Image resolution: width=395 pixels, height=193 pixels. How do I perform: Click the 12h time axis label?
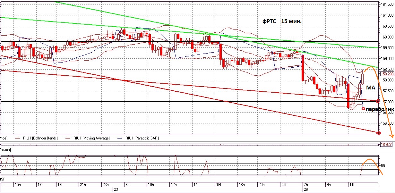pyautogui.click(x=174, y=185)
